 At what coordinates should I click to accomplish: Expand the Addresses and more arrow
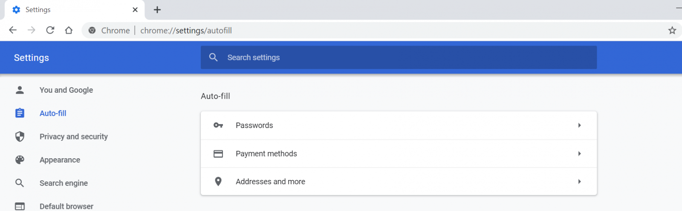tap(579, 182)
